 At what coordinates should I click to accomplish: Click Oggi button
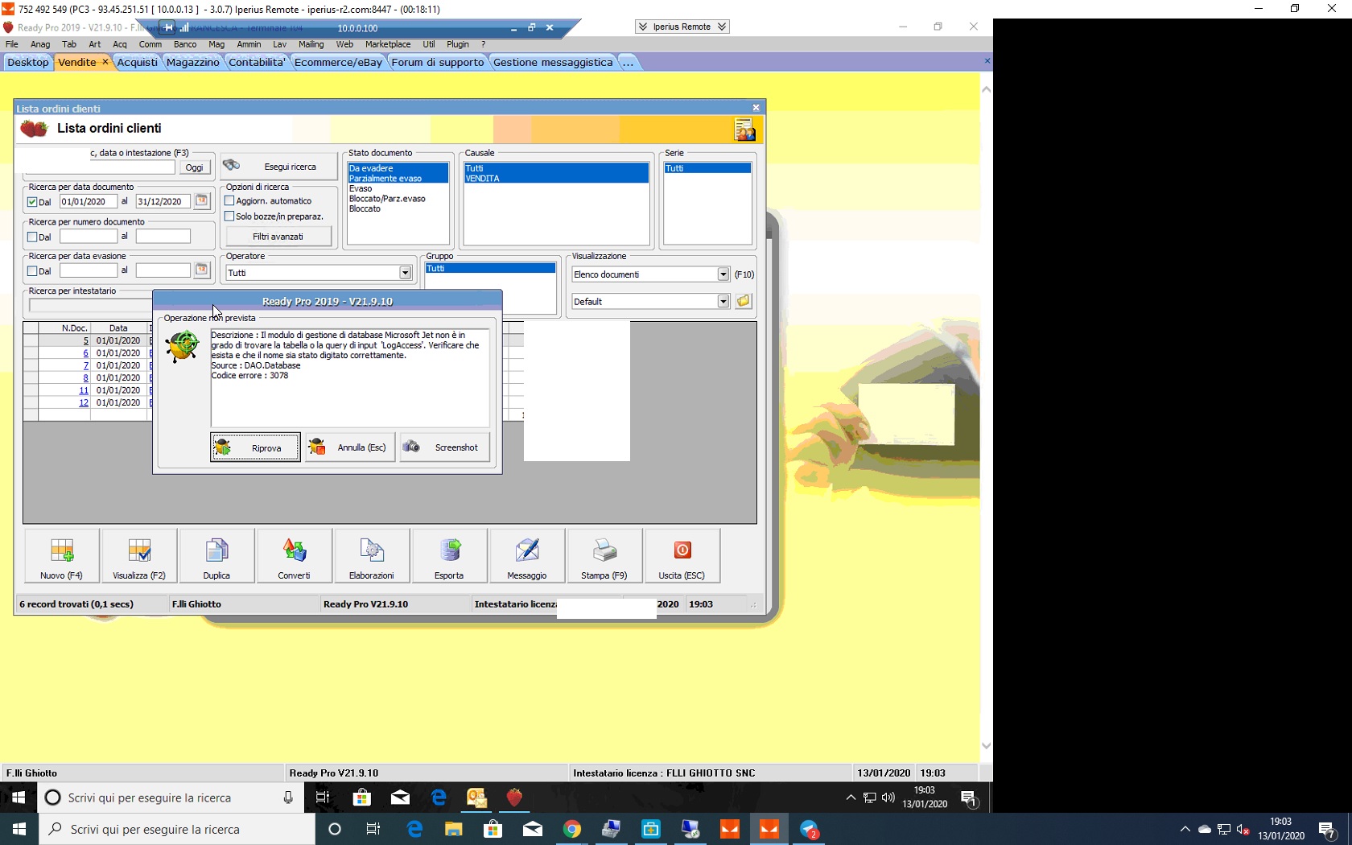coord(195,167)
